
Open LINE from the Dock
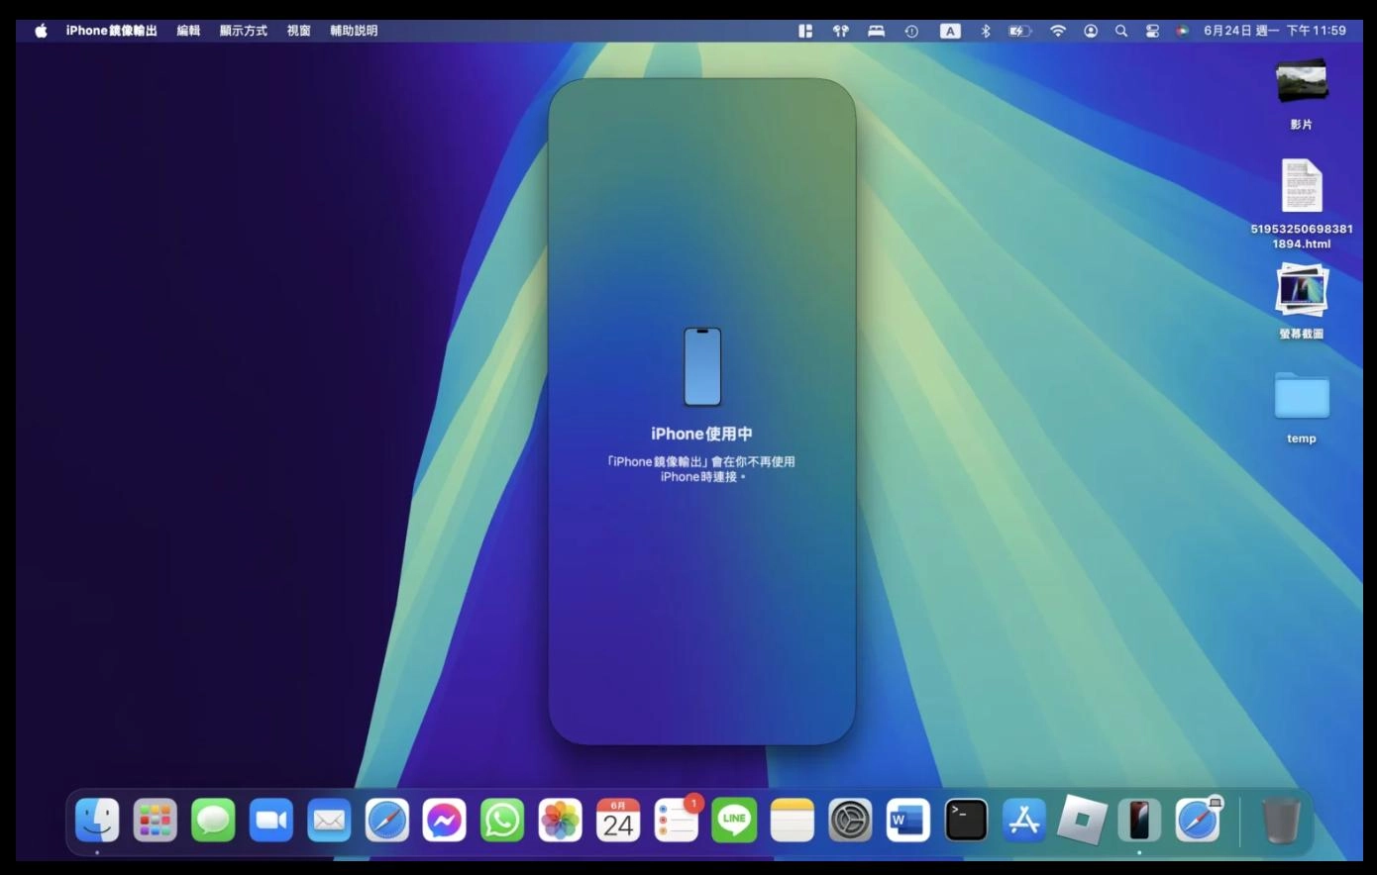click(x=734, y=820)
